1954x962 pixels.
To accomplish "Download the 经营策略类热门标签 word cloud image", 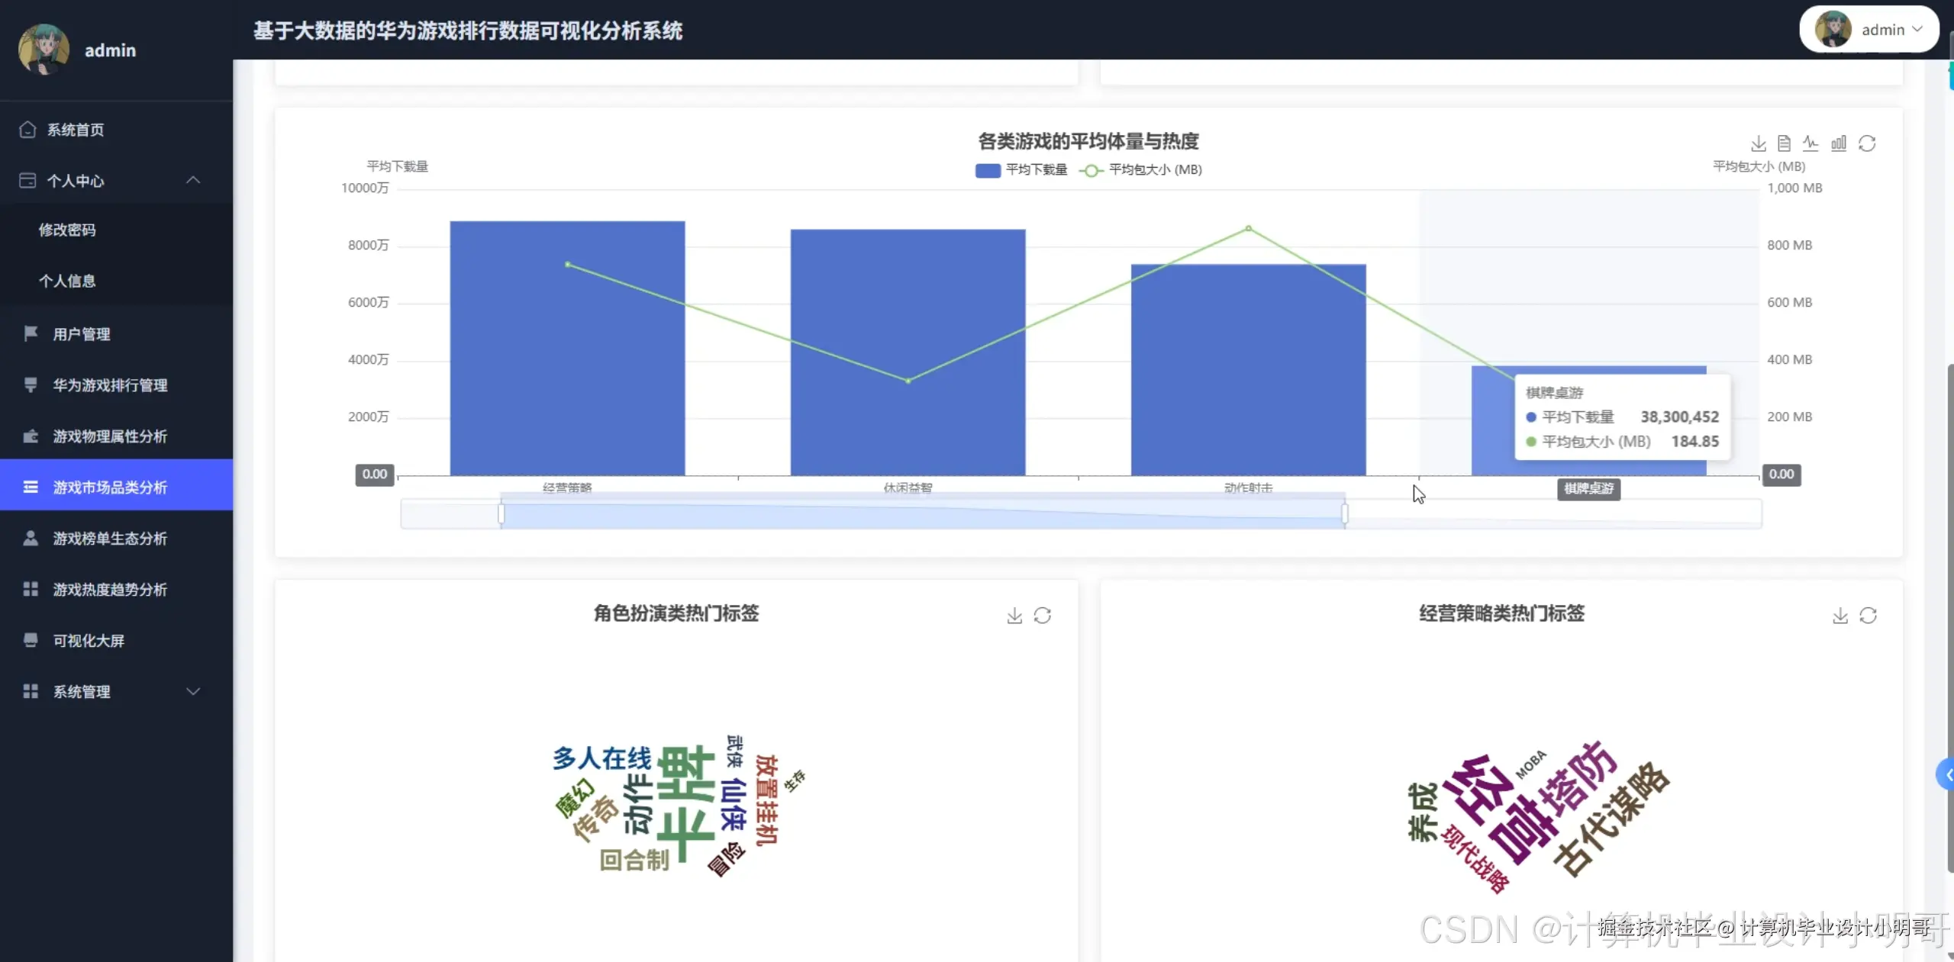I will pyautogui.click(x=1840, y=616).
